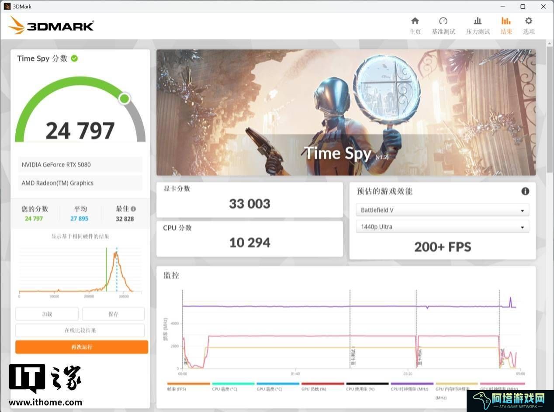Viewport: 554px width, 412px height.
Task: Toggle the GPU 内存时钟频率 legend swatch
Action: [457, 384]
